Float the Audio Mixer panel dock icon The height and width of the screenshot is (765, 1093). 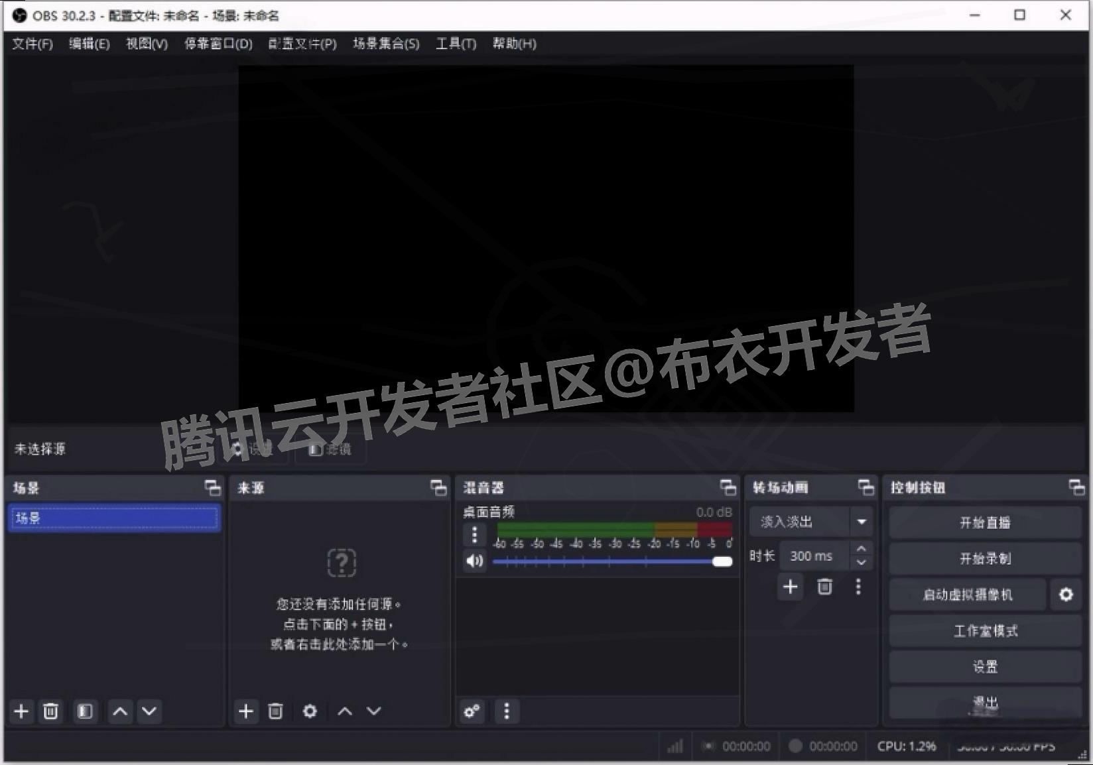pos(728,488)
